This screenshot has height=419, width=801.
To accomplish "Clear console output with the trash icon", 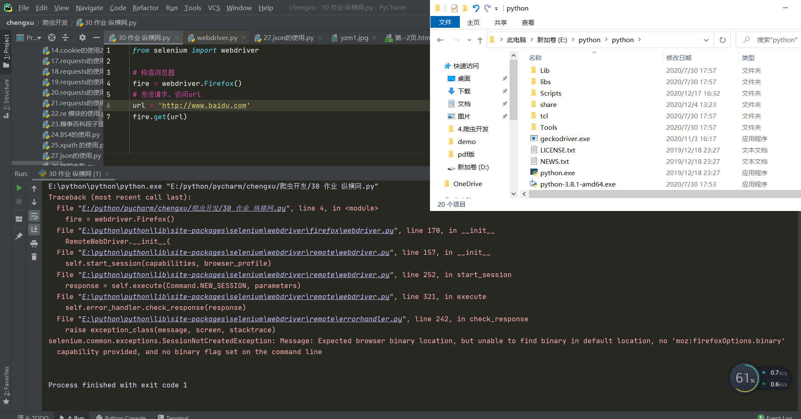I will pyautogui.click(x=34, y=256).
